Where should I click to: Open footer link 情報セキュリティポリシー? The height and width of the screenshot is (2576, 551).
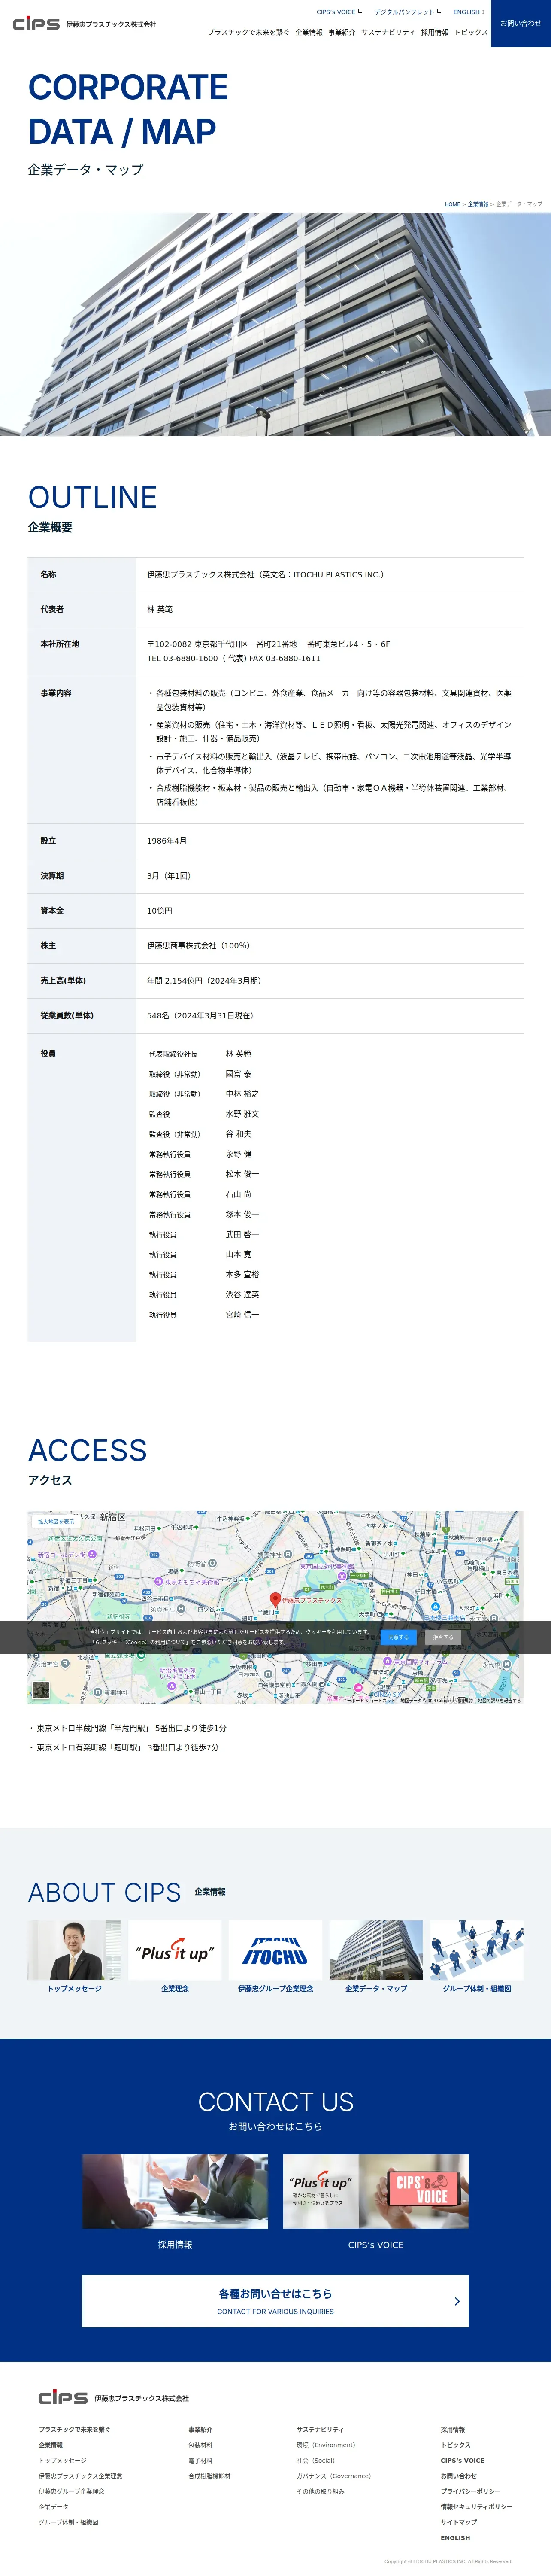click(x=476, y=2507)
